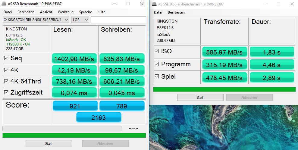Open the Werkzeug menu
This screenshot has height=150, width=298.
[x=66, y=12]
